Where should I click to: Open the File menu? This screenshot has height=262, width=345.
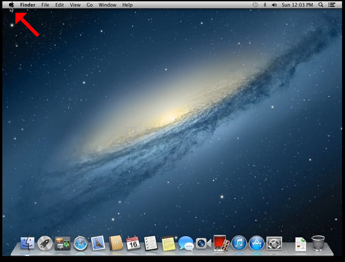tap(45, 5)
